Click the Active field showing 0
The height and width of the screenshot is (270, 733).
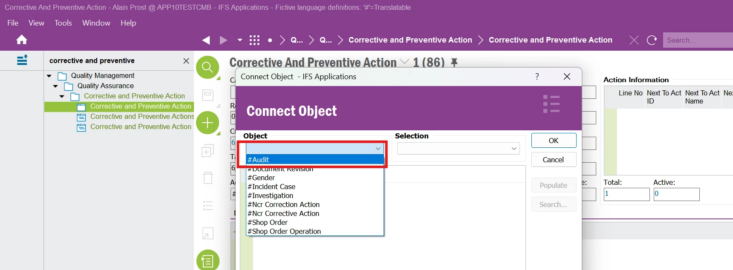pyautogui.click(x=676, y=194)
